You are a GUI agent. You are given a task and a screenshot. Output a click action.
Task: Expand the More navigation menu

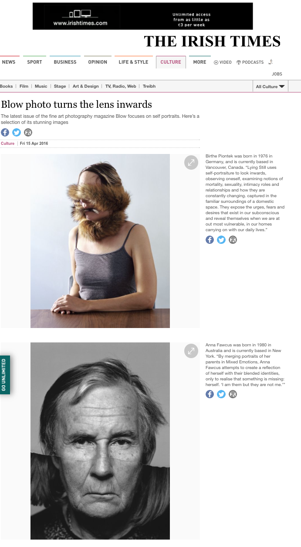coord(200,62)
